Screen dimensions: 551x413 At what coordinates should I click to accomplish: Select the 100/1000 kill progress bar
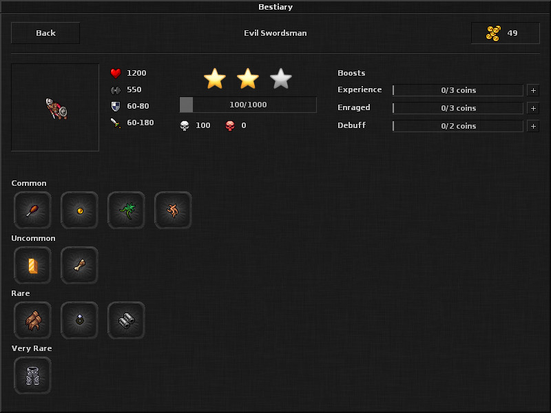tap(248, 105)
